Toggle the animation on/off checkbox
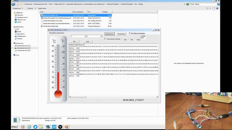The width and height of the screenshot is (232, 130). tap(130, 33)
